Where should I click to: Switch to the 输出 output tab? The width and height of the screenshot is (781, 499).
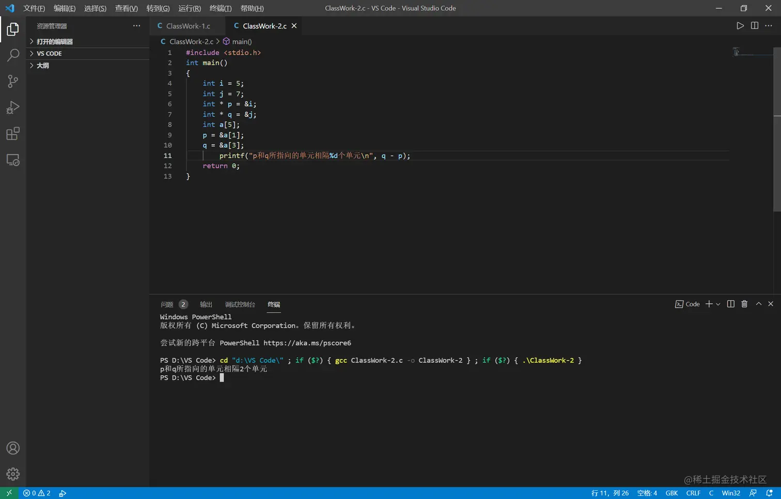coord(206,304)
